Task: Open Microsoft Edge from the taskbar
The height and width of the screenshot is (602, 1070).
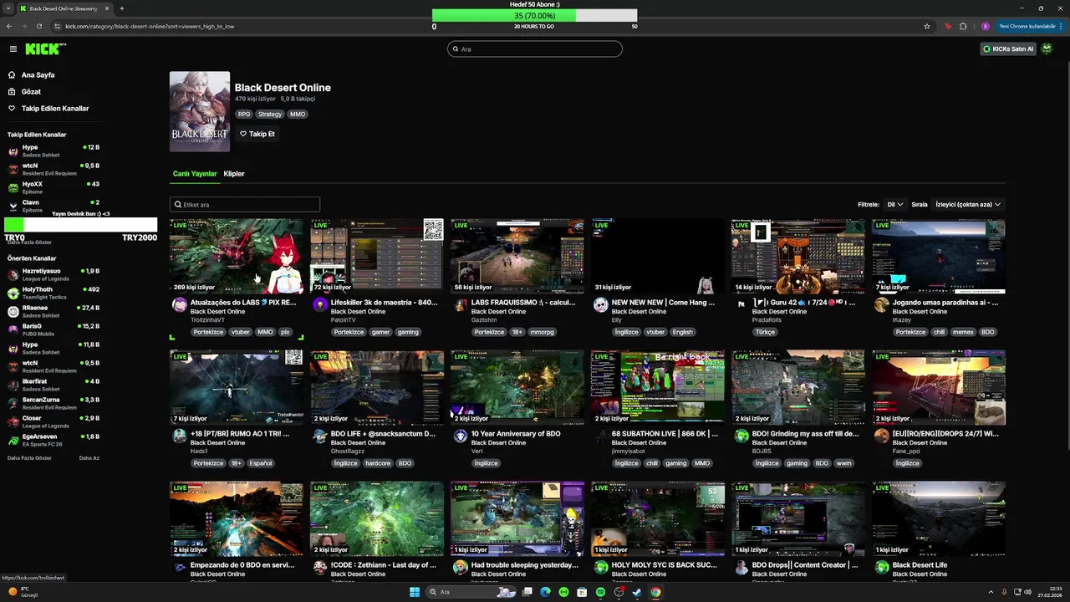Action: coord(545,592)
